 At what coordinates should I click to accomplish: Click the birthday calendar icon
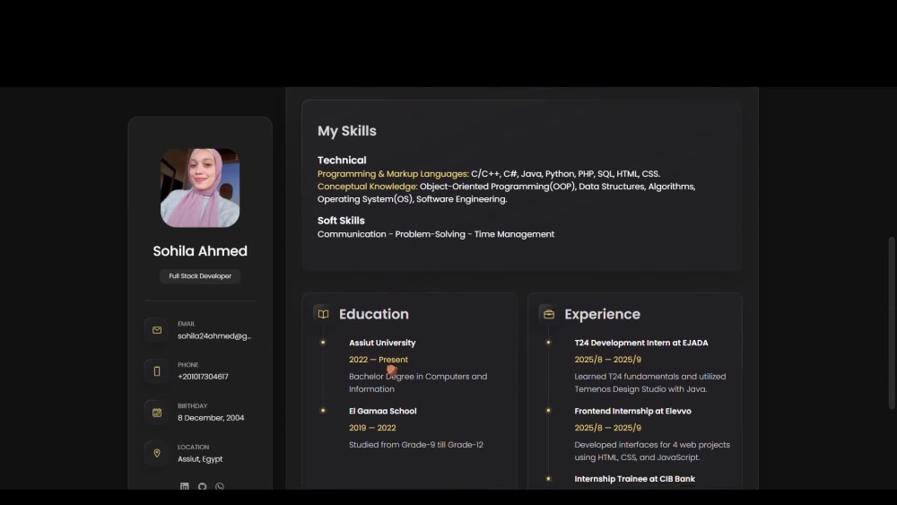pyautogui.click(x=157, y=413)
